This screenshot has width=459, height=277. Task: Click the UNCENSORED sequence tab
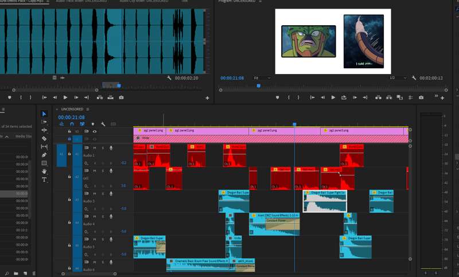[x=72, y=109]
